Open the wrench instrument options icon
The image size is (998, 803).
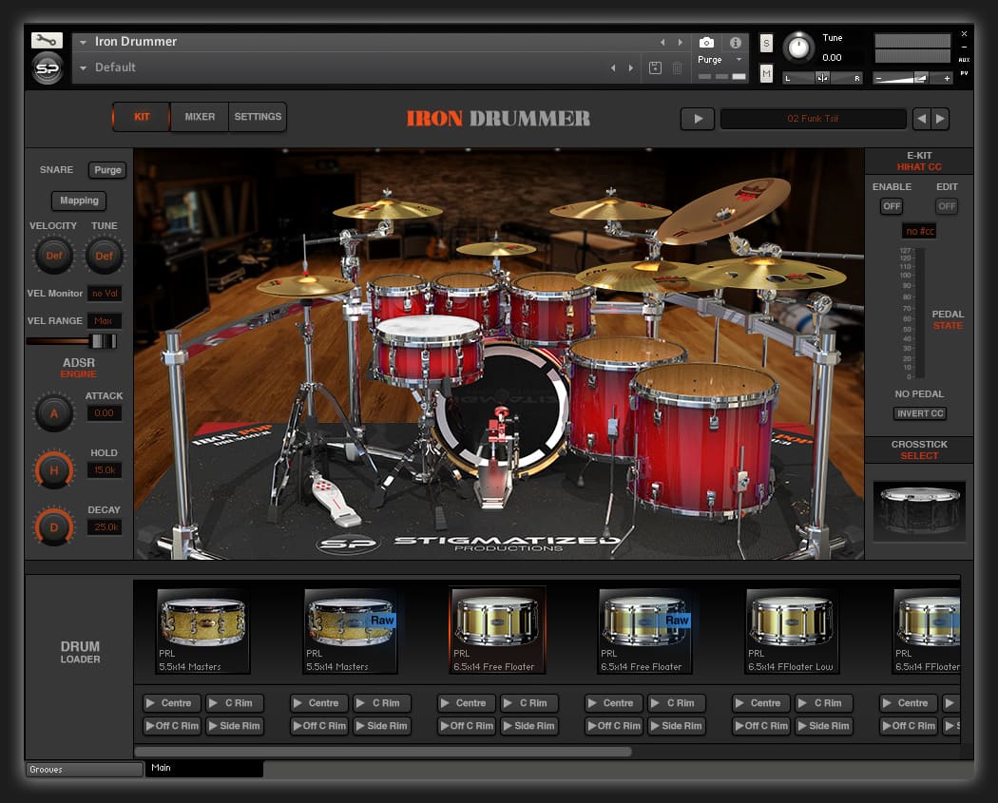click(x=47, y=40)
